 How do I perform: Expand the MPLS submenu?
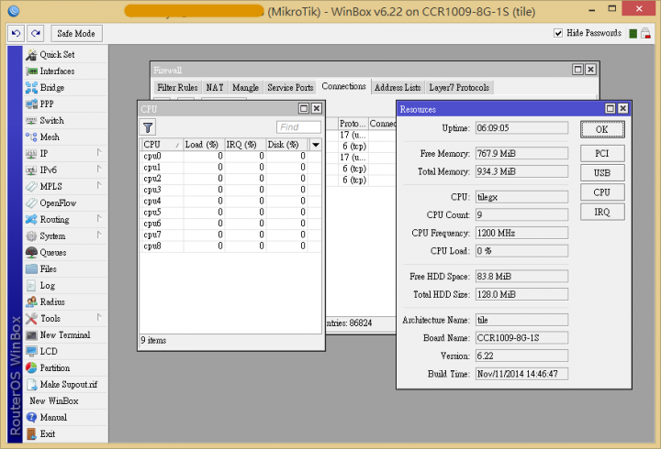[x=99, y=185]
